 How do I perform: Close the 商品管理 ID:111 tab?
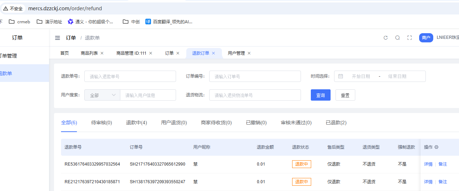(151, 53)
